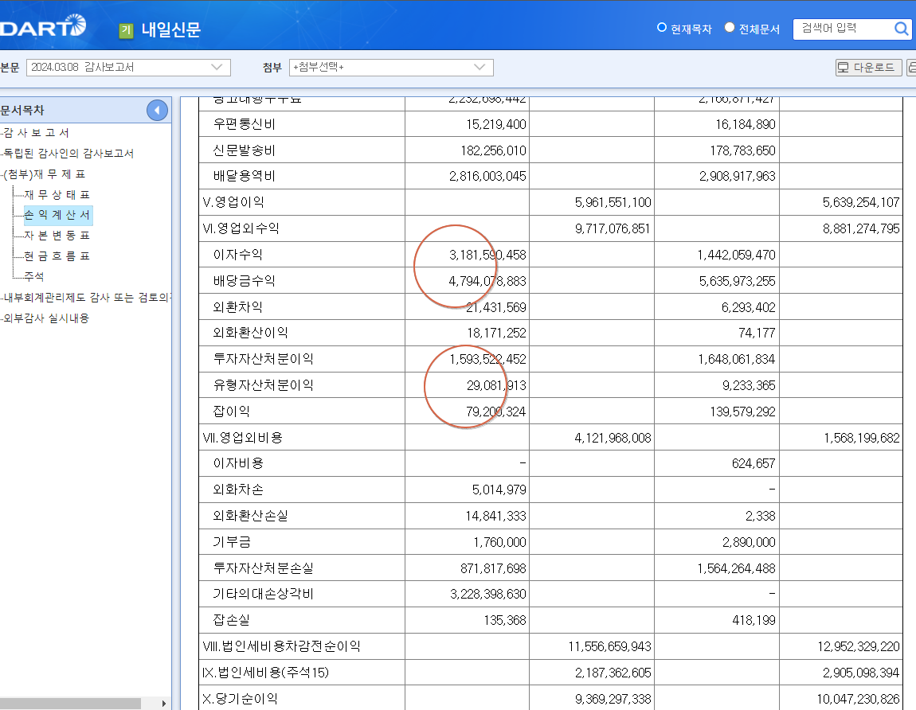Click the value 11,556,659,943

click(609, 647)
